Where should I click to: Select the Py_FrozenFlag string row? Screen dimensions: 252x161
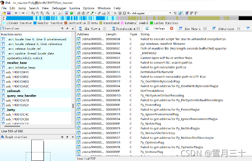(x=164, y=105)
